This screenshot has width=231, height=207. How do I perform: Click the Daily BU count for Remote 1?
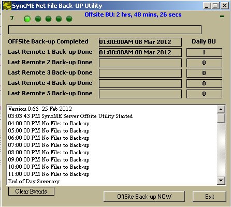[204, 52]
